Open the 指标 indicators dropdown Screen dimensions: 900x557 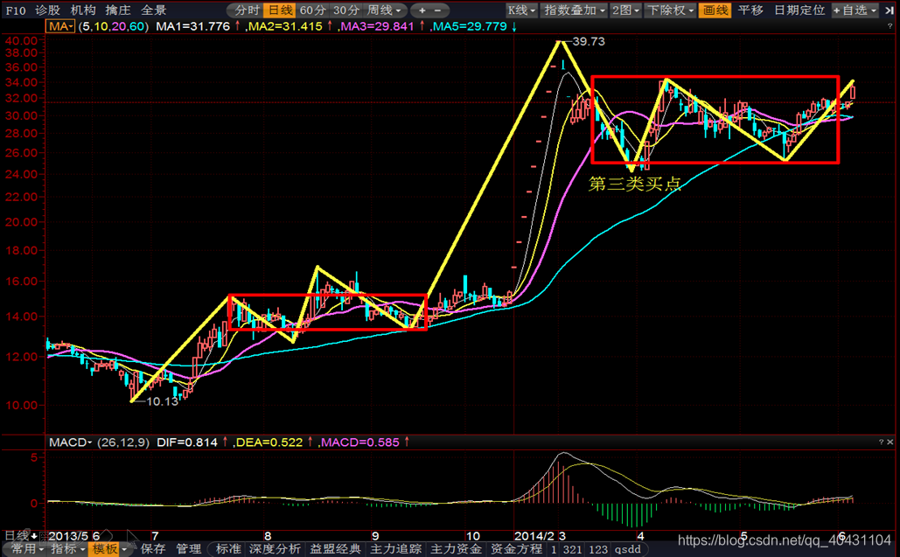[68, 549]
